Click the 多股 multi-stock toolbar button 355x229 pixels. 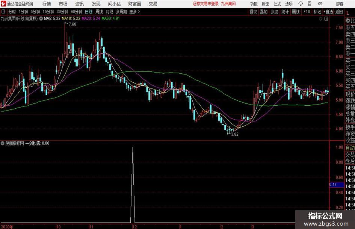pos(274,12)
